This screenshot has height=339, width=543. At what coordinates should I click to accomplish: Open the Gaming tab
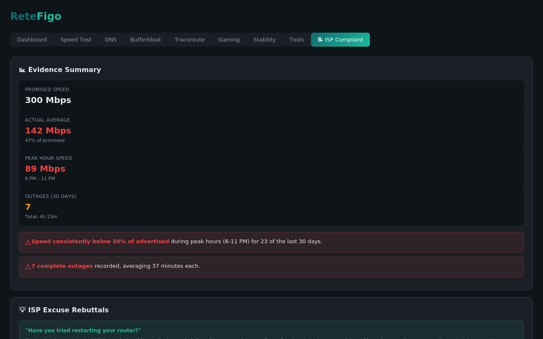pyautogui.click(x=229, y=39)
